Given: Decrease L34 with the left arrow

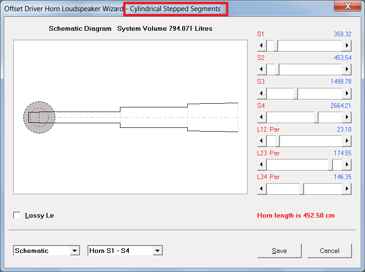Looking at the screenshot, I should (x=262, y=188).
